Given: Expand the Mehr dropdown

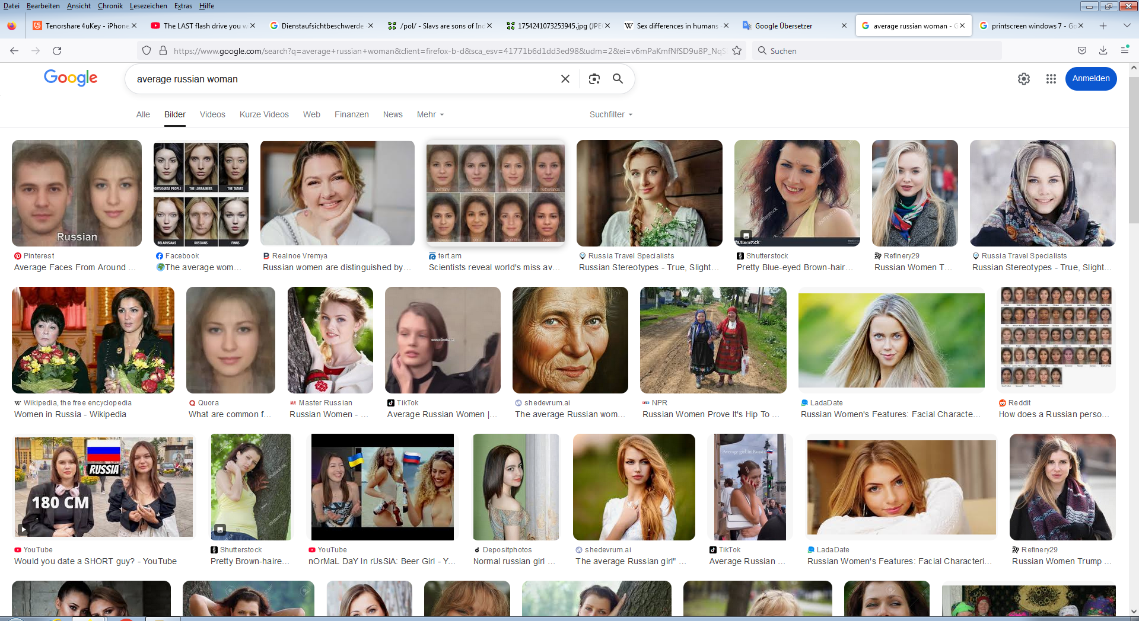Looking at the screenshot, I should [x=430, y=114].
